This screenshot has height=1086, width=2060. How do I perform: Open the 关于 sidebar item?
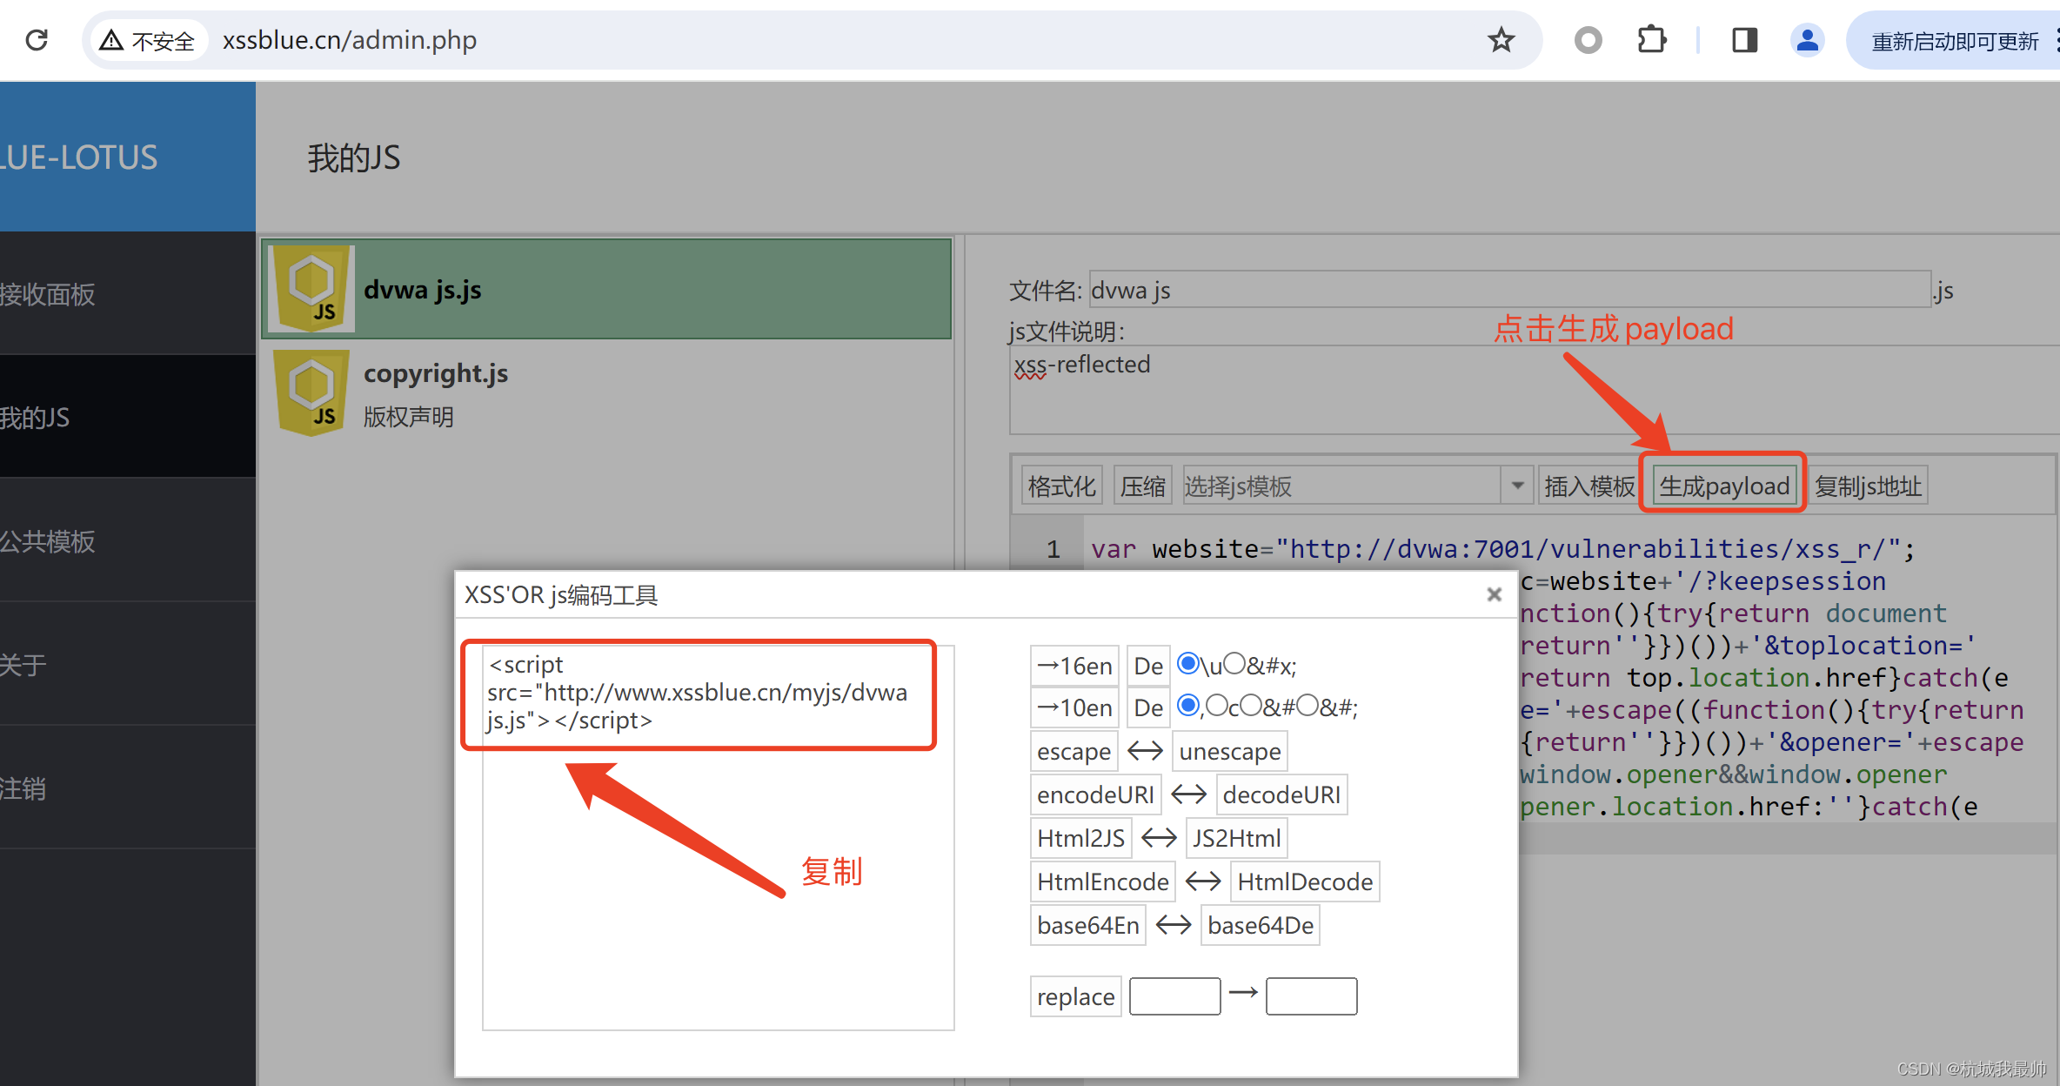point(127,665)
